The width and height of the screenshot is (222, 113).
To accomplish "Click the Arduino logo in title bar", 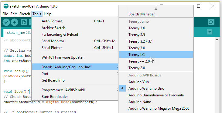I will [x=6, y=6].
